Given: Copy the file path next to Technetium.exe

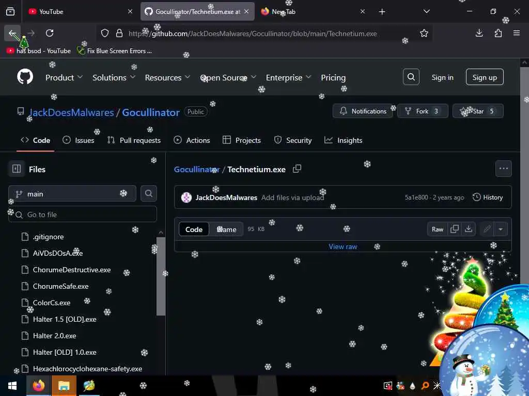Looking at the screenshot, I should (297, 169).
